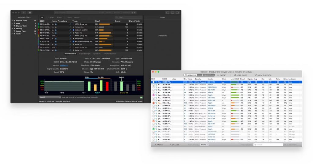The image size is (313, 164).
Task: Toggle right sidebar layout icon in WiFi Explorer
Action: tap(177, 12)
